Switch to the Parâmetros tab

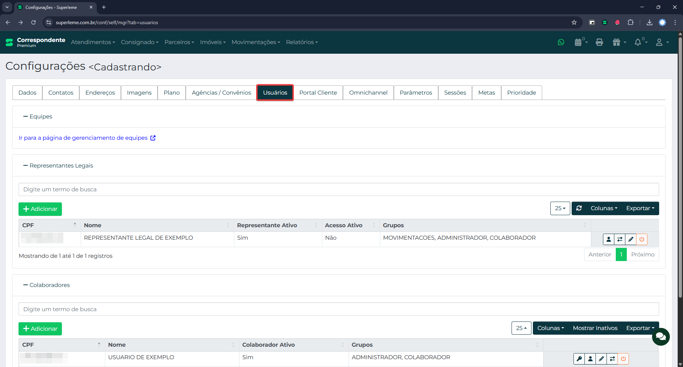point(415,93)
